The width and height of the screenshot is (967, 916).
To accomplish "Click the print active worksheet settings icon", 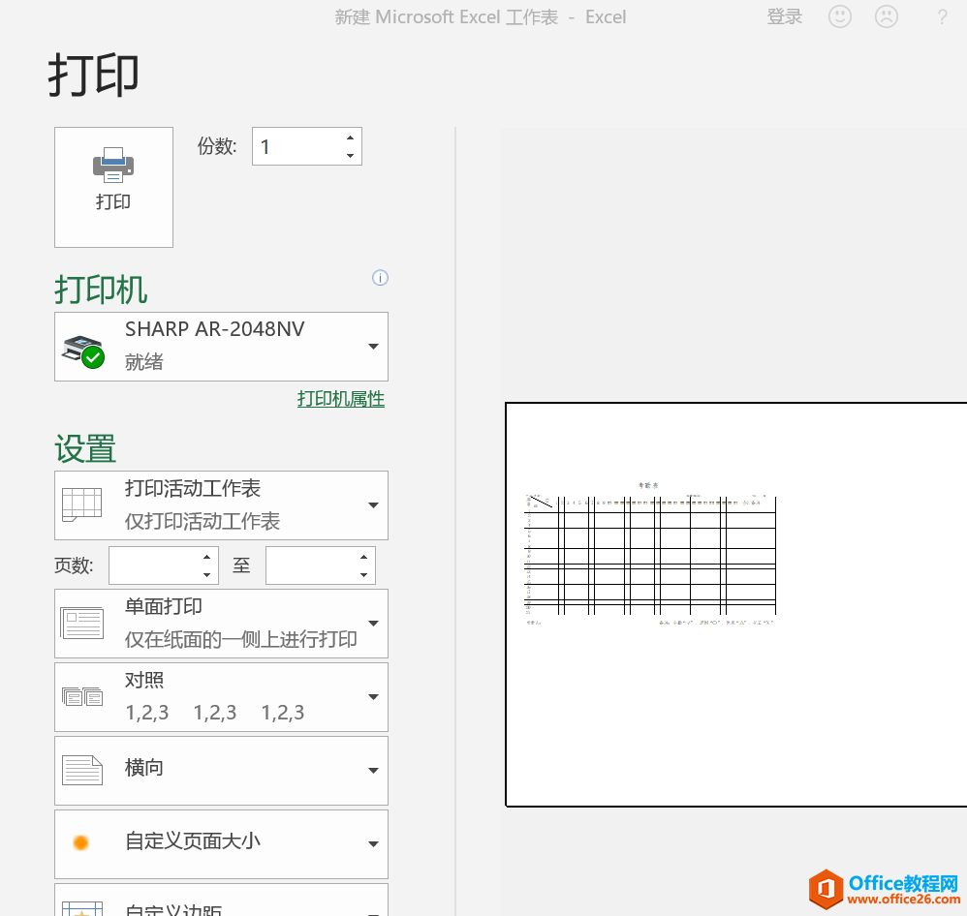I will 82,504.
